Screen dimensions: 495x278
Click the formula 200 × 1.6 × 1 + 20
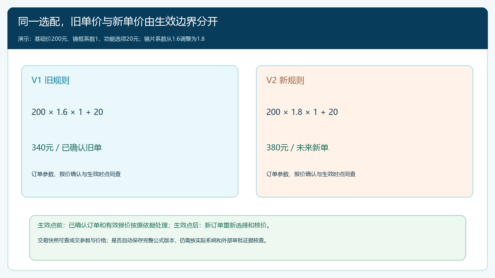(67, 112)
